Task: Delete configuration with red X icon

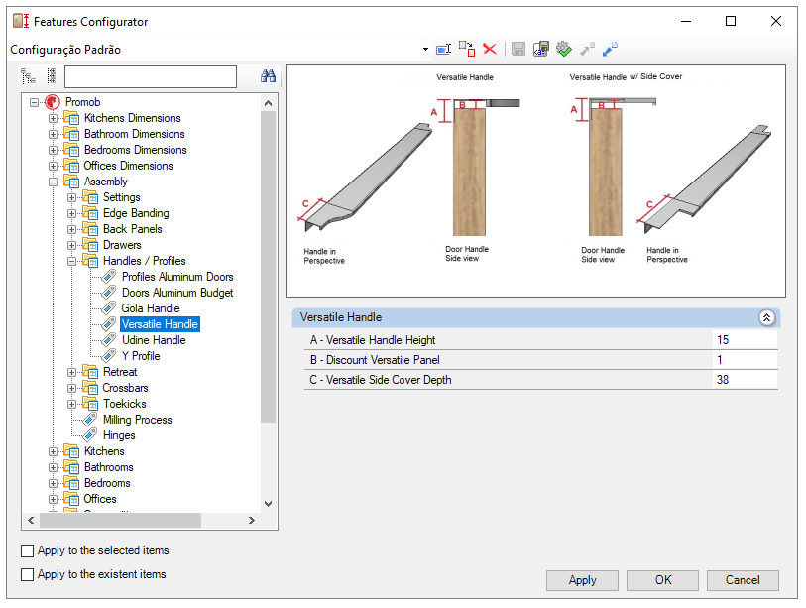Action: point(490,49)
